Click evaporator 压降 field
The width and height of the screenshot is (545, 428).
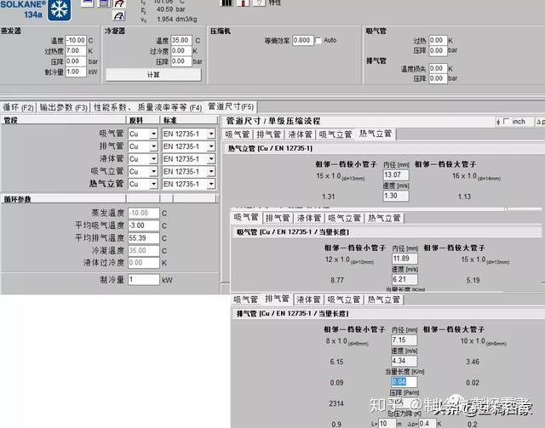coord(76,61)
